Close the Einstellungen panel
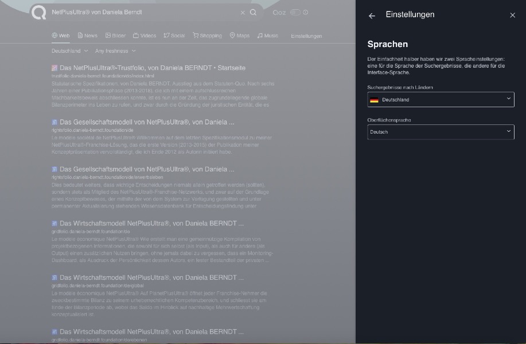The height and width of the screenshot is (344, 526). click(x=512, y=15)
